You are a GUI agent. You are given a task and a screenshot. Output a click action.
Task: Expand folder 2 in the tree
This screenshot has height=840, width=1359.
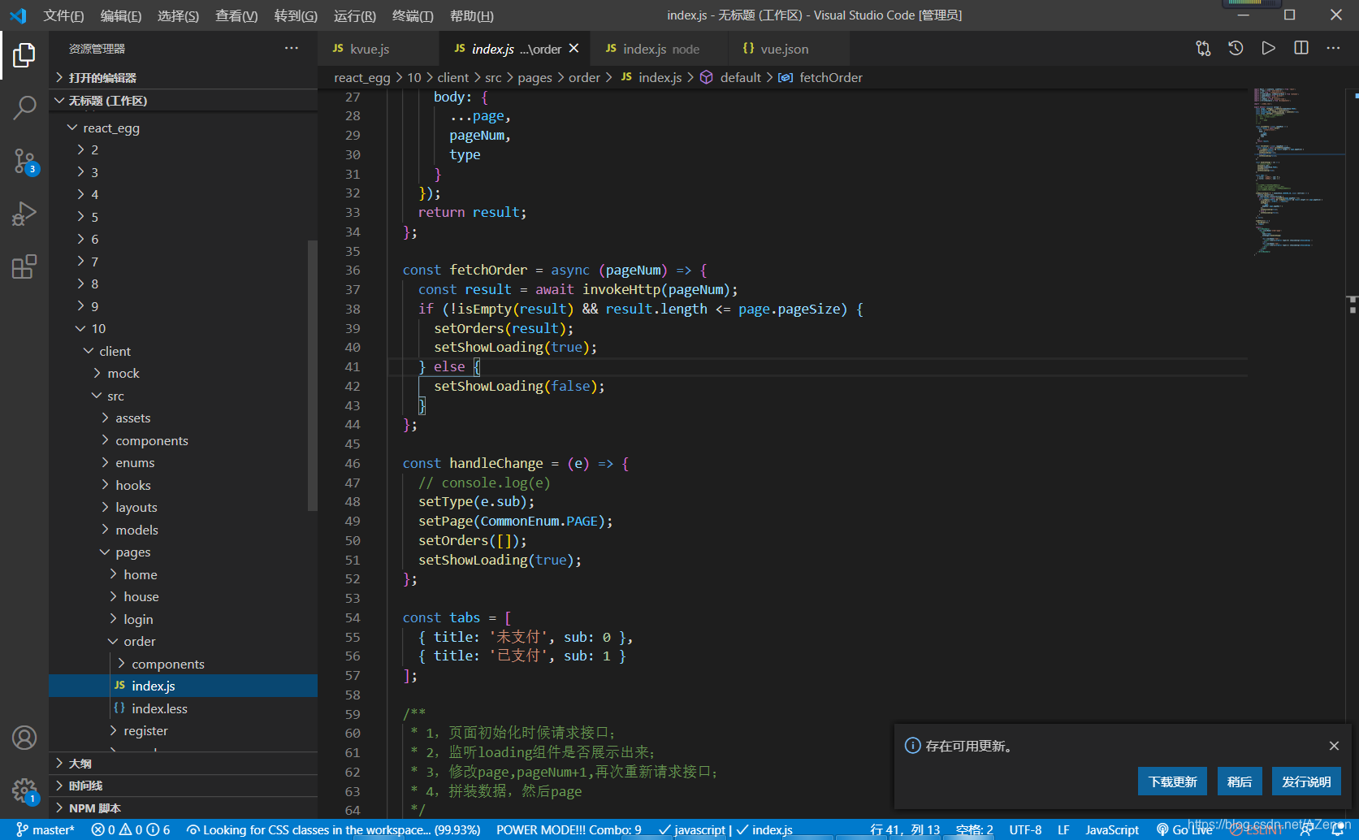[183, 150]
